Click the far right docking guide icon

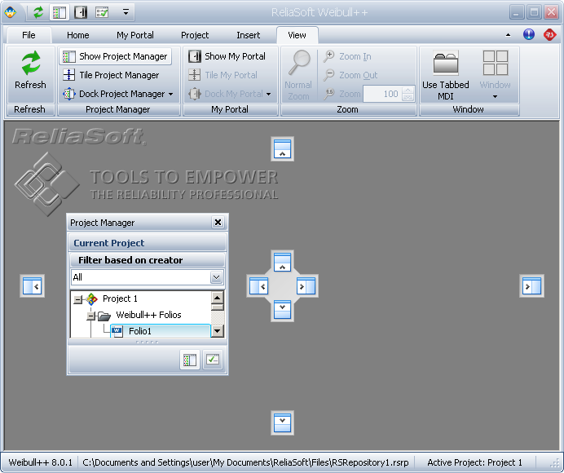pyautogui.click(x=531, y=286)
